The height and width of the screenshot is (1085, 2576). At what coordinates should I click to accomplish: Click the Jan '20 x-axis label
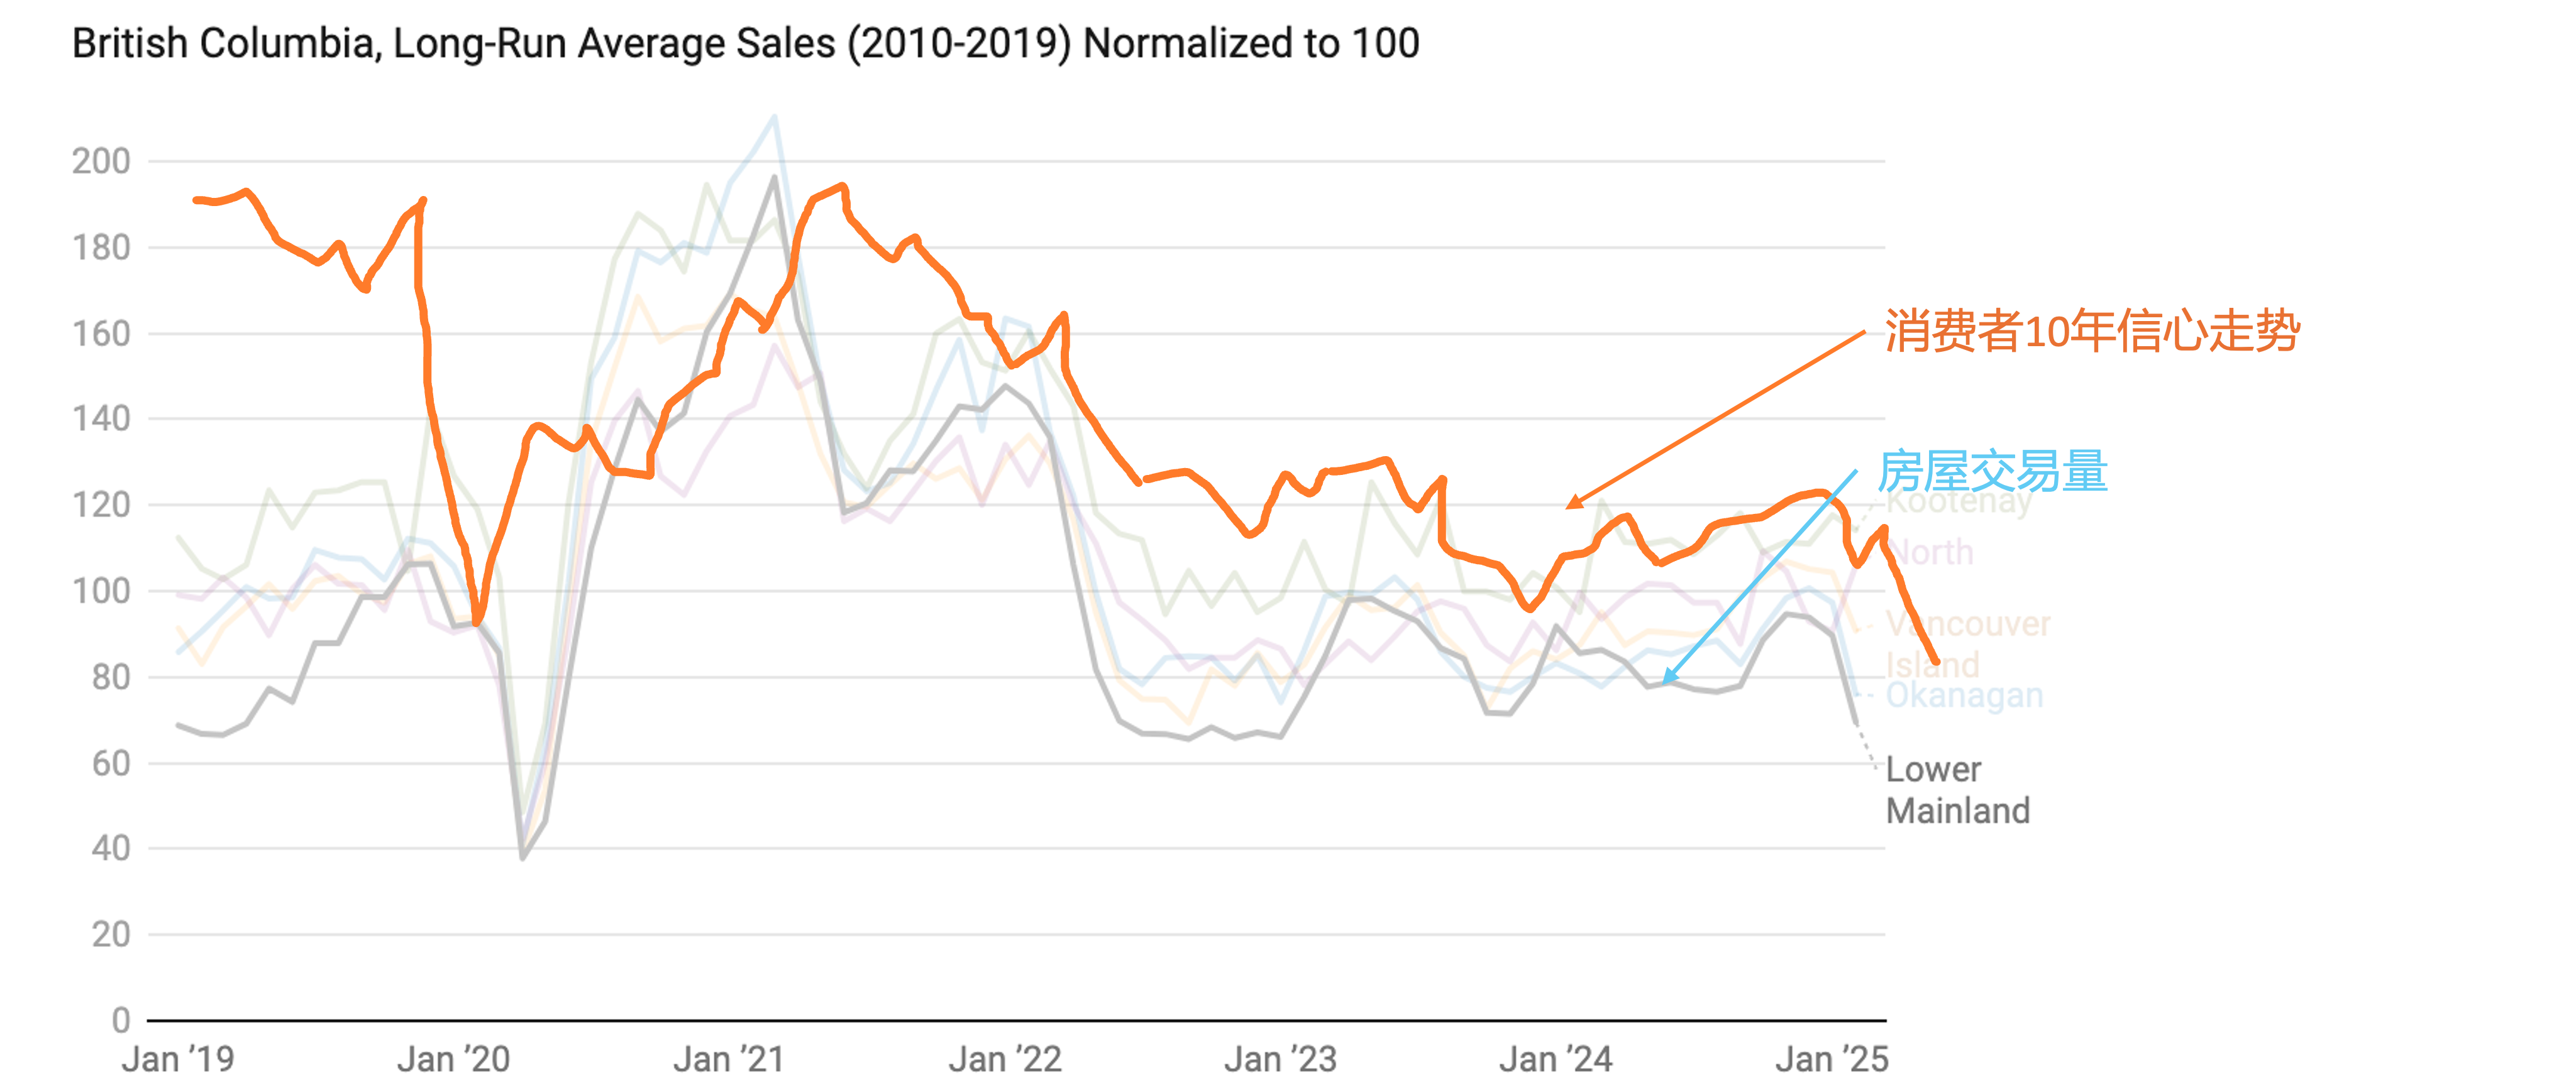coord(453,1059)
